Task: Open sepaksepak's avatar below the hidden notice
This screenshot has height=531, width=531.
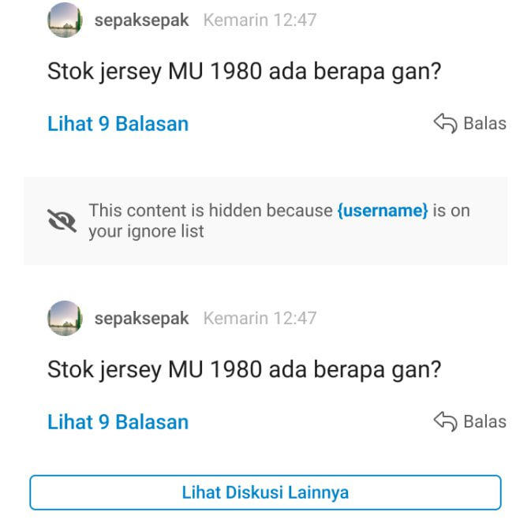Action: tap(65, 318)
